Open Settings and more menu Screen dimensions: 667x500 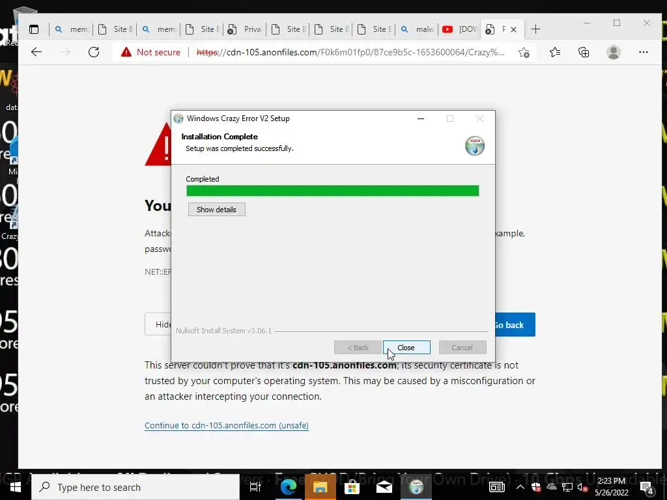[643, 52]
